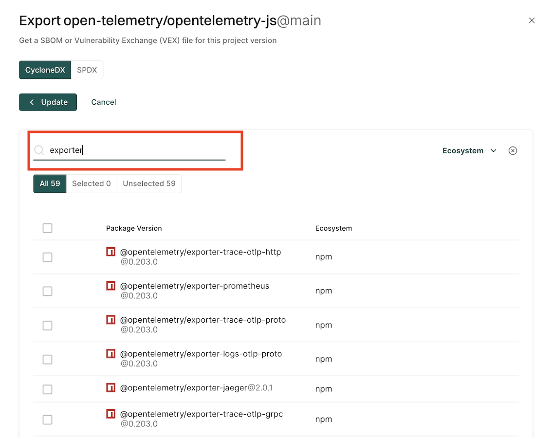
Task: Click the Cancel link
Action: click(x=104, y=102)
